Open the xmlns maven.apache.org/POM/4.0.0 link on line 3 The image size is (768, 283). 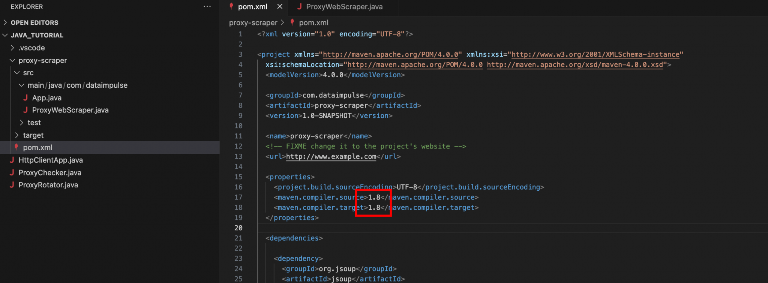click(390, 55)
